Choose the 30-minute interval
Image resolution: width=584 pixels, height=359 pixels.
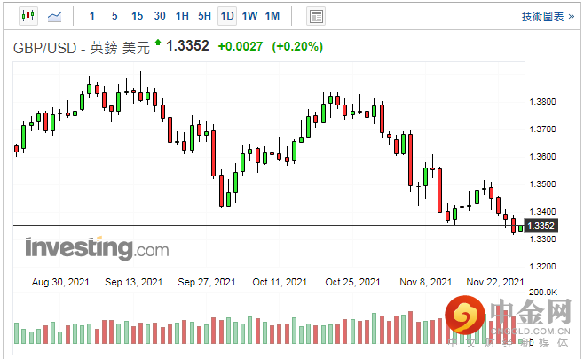point(160,16)
